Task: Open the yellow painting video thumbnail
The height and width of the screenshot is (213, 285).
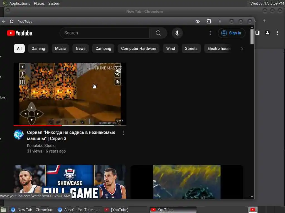Action: point(187,182)
